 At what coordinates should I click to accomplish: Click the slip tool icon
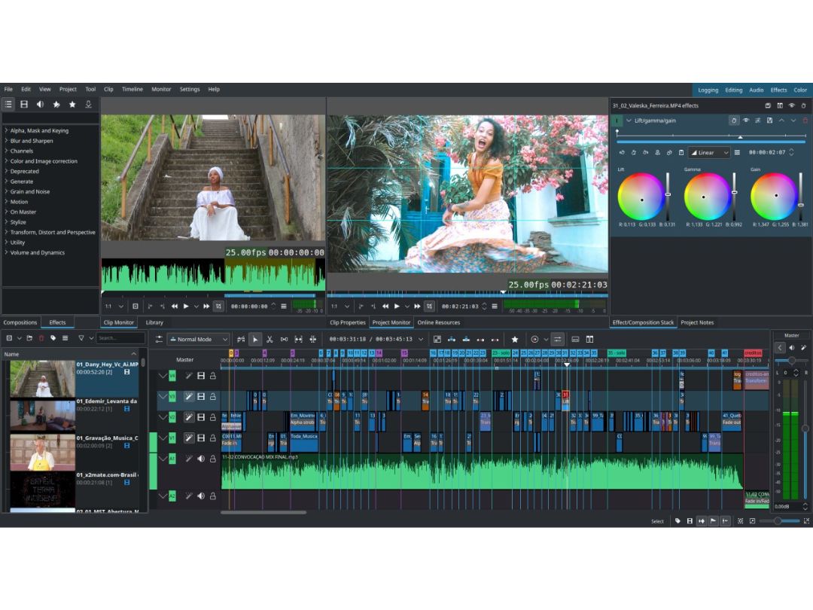coord(299,339)
